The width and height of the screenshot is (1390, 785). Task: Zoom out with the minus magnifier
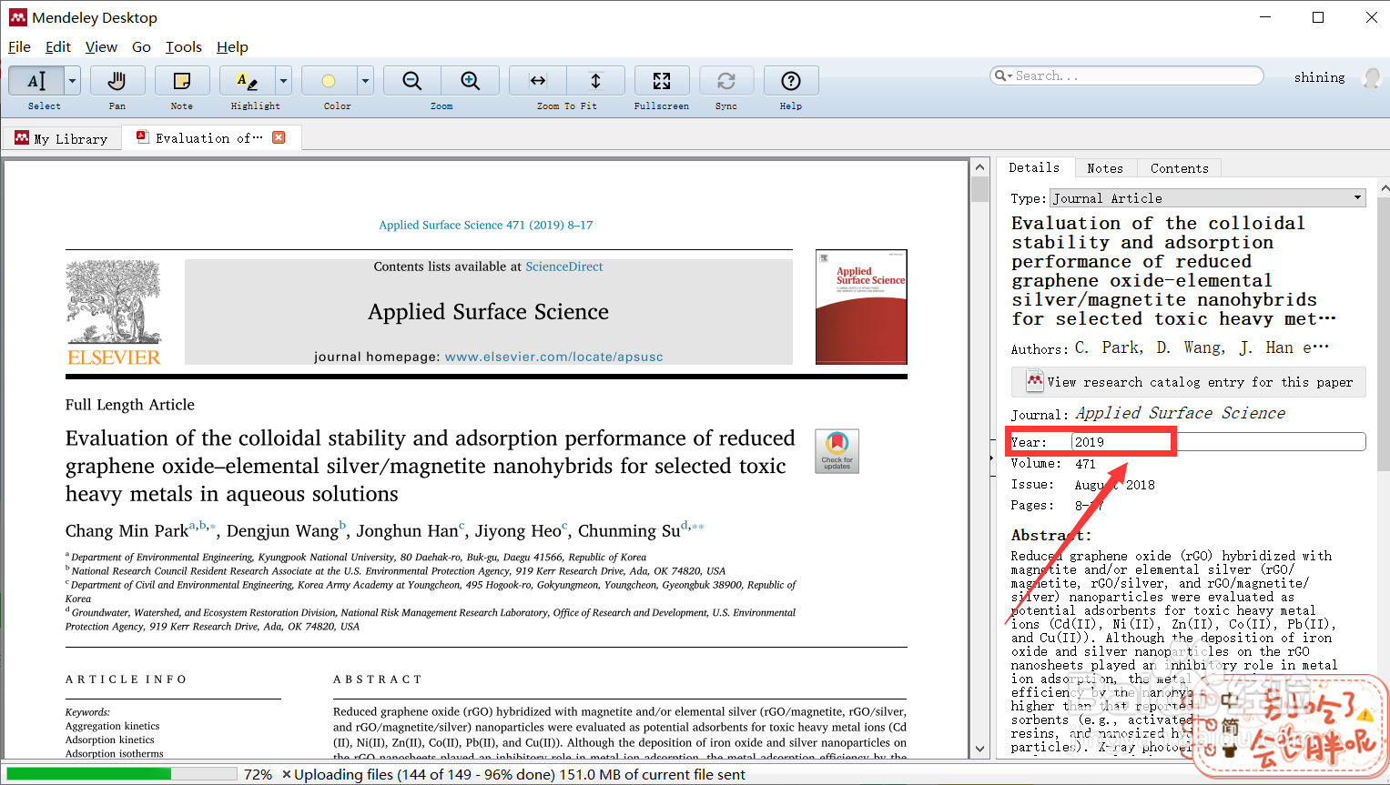pyautogui.click(x=412, y=81)
